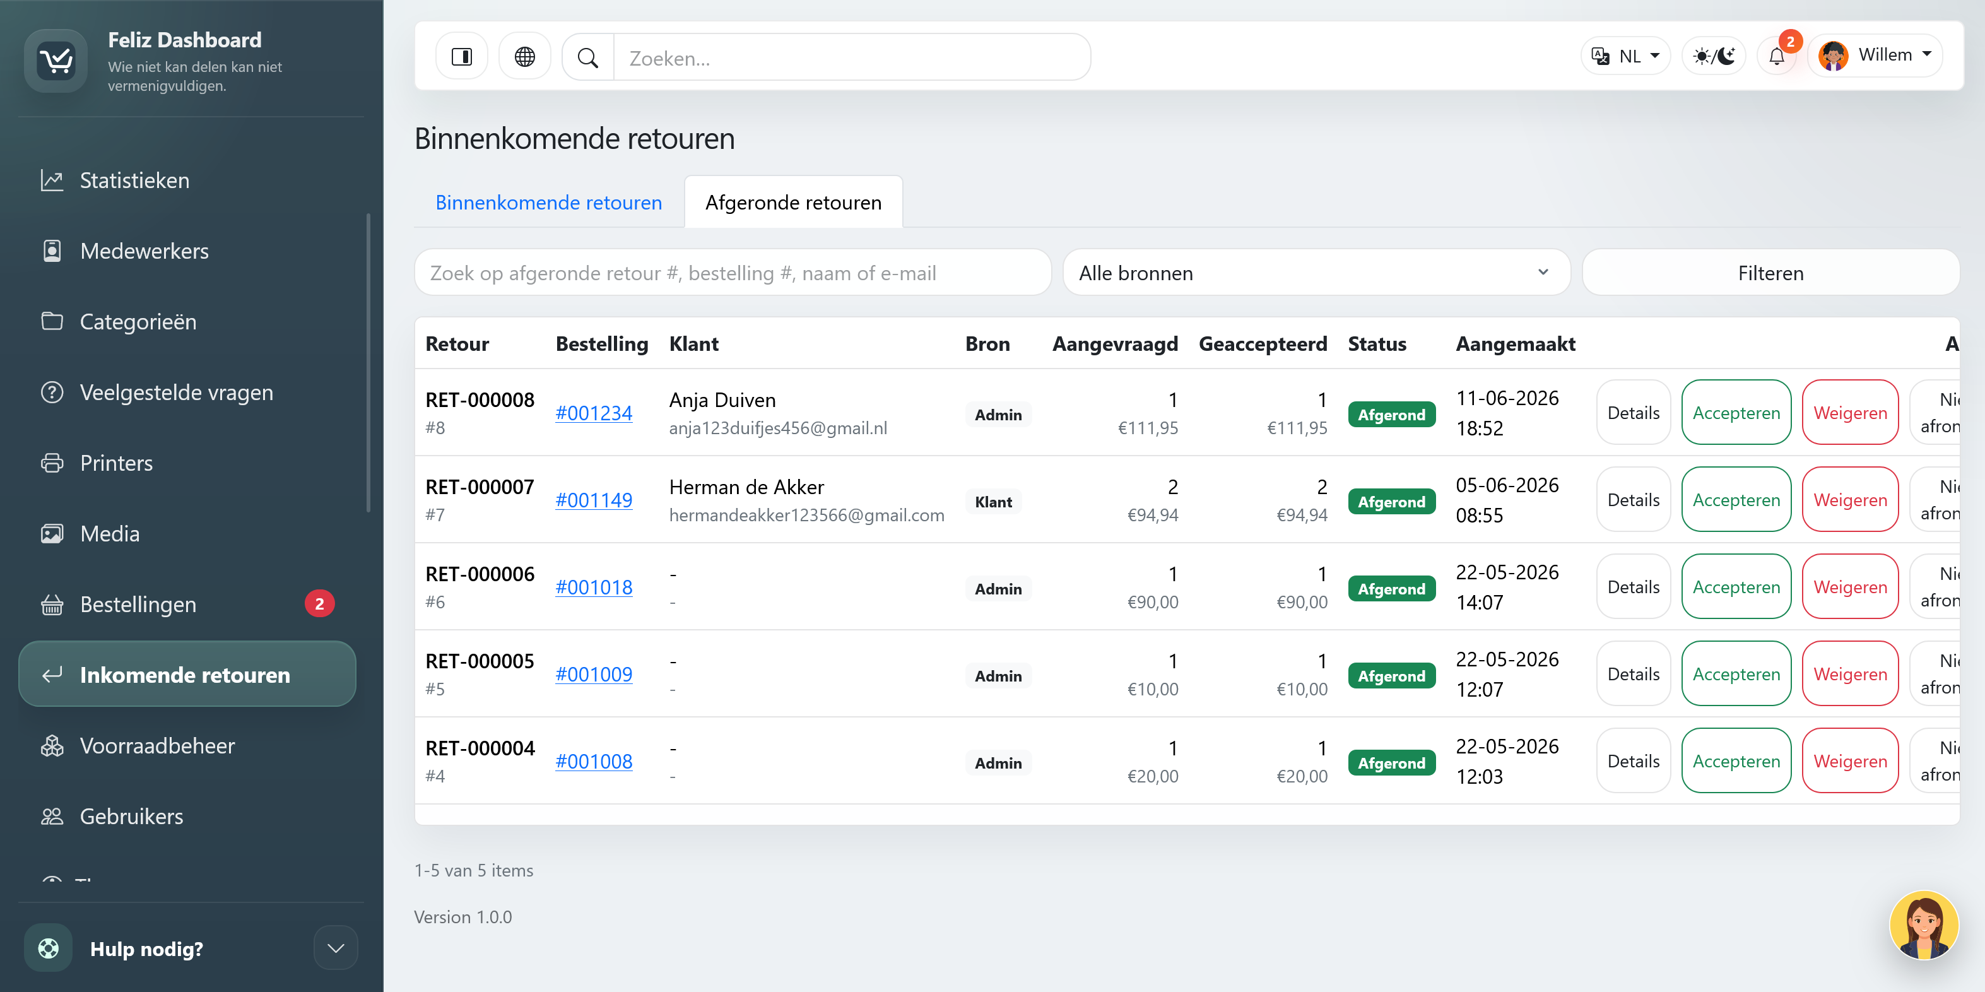Open the notifications bell
Image resolution: width=1985 pixels, height=992 pixels.
tap(1776, 56)
